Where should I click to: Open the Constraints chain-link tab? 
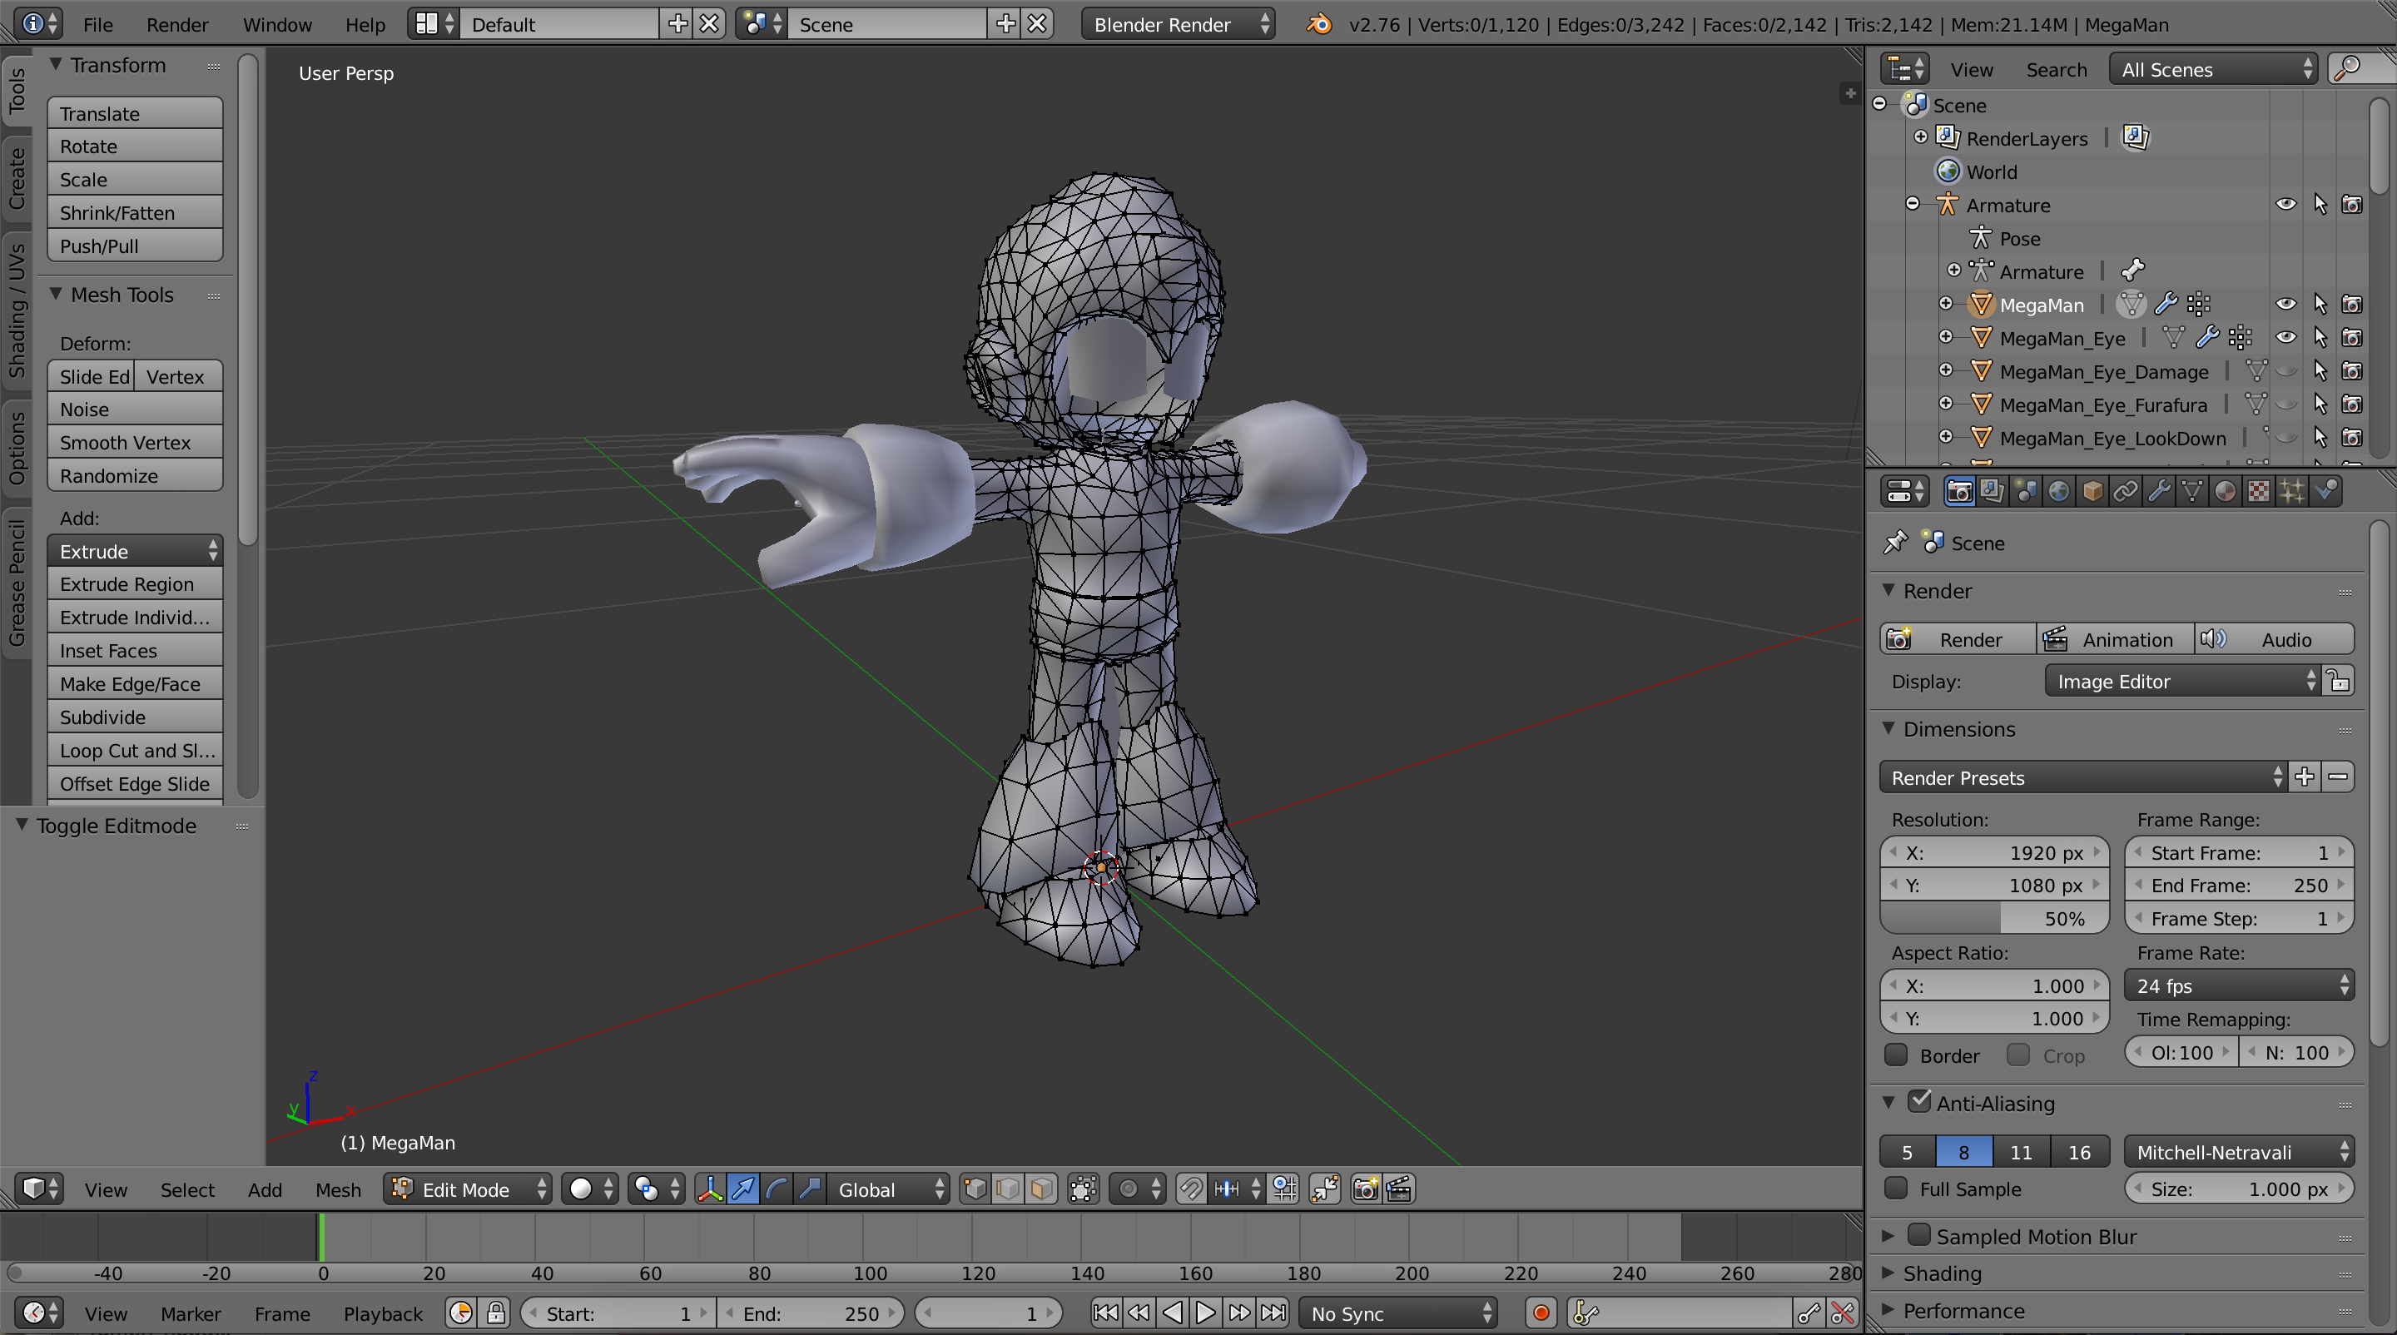pyautogui.click(x=2126, y=491)
